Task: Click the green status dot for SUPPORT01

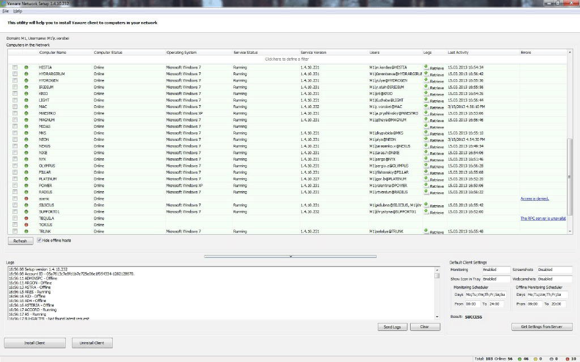Action: (x=26, y=212)
